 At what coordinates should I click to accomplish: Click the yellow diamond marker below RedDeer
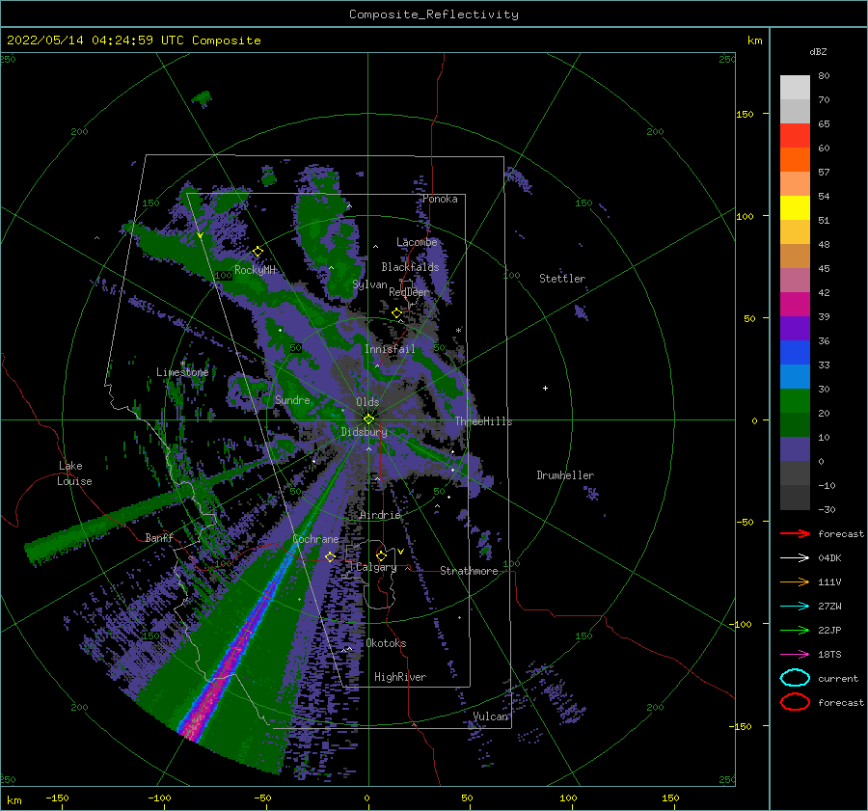pyautogui.click(x=396, y=313)
